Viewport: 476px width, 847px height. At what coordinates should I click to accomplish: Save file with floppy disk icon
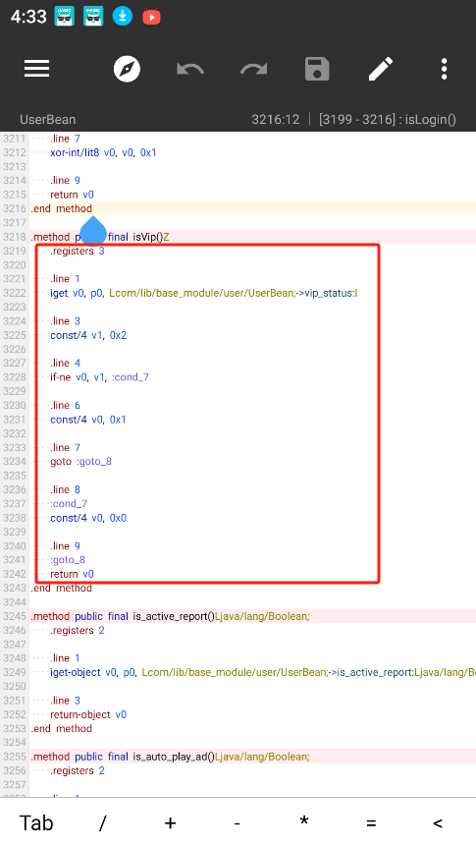317,69
